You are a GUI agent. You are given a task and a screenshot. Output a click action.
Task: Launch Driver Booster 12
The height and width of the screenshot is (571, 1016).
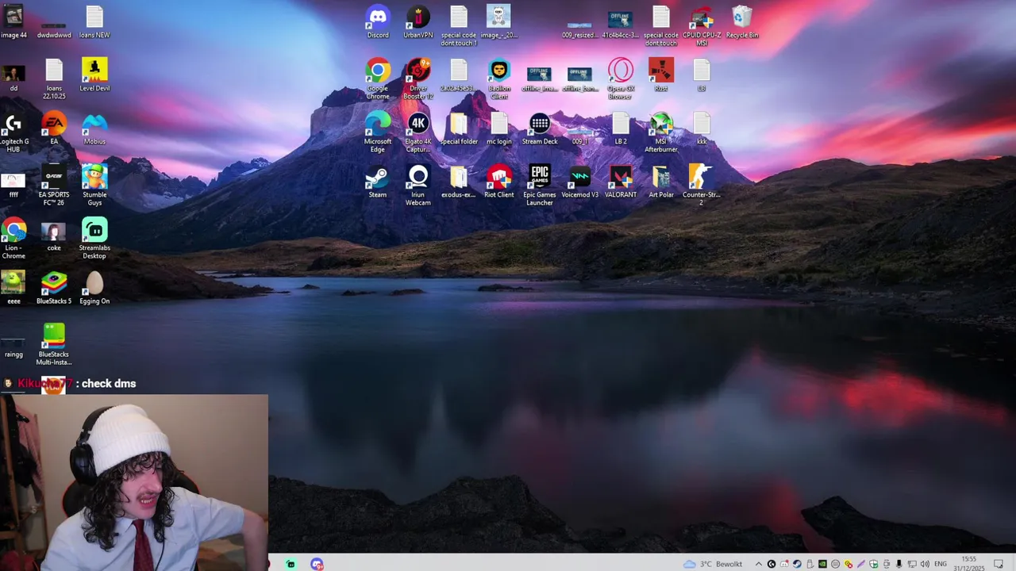[x=418, y=79]
